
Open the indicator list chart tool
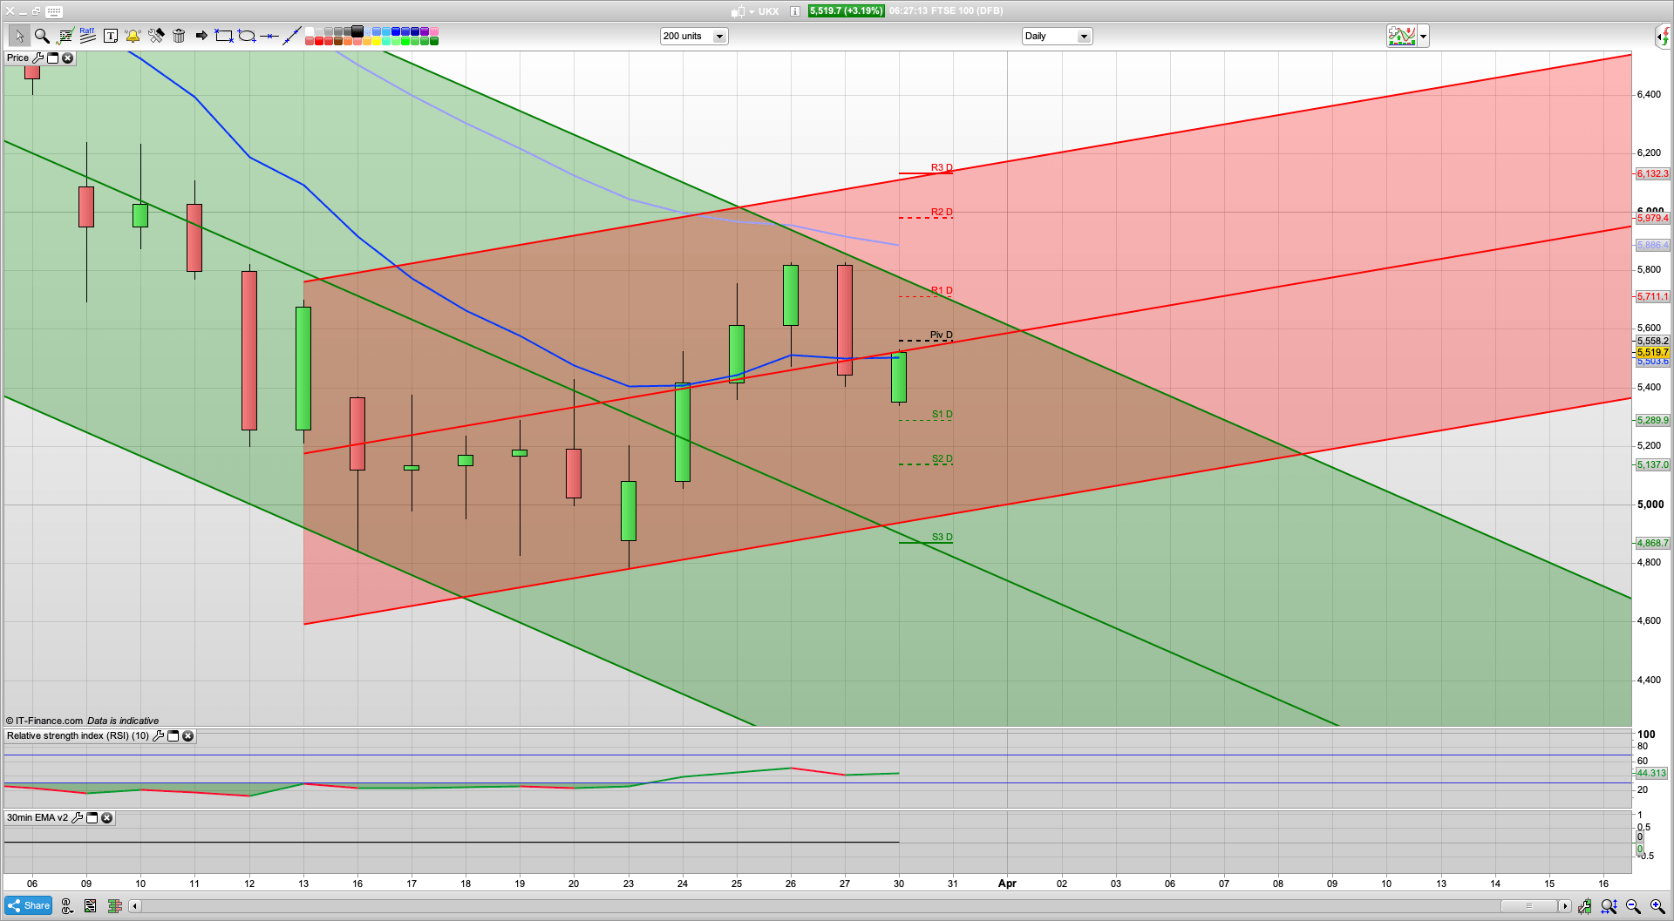pyautogui.click(x=65, y=36)
